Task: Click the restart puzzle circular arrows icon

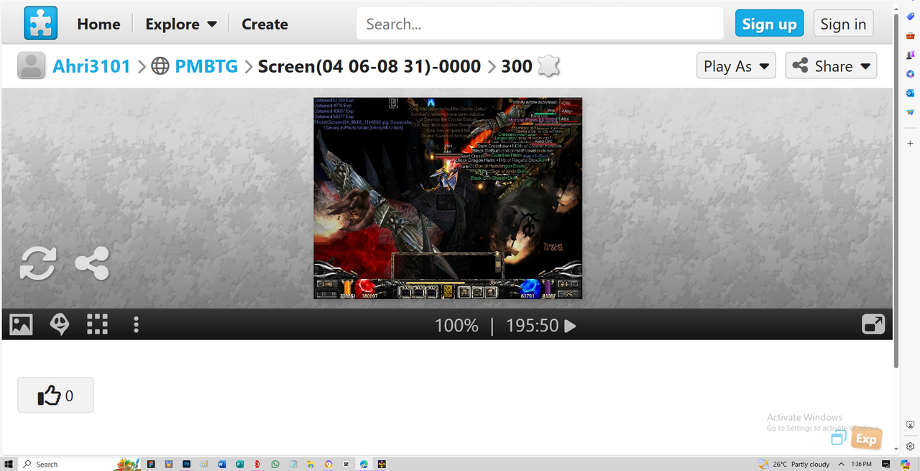Action: click(x=37, y=263)
